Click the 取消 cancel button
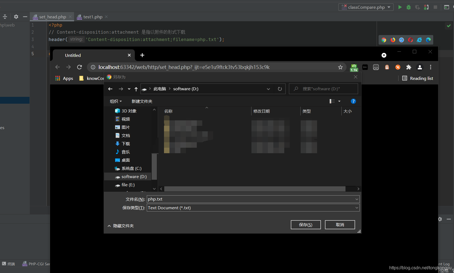454x273 pixels. [340, 225]
